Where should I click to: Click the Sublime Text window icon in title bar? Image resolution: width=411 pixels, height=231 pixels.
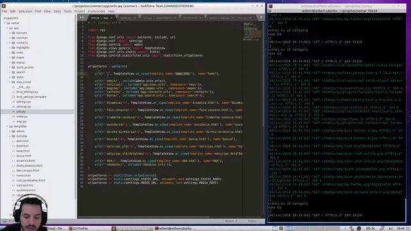[4, 6]
